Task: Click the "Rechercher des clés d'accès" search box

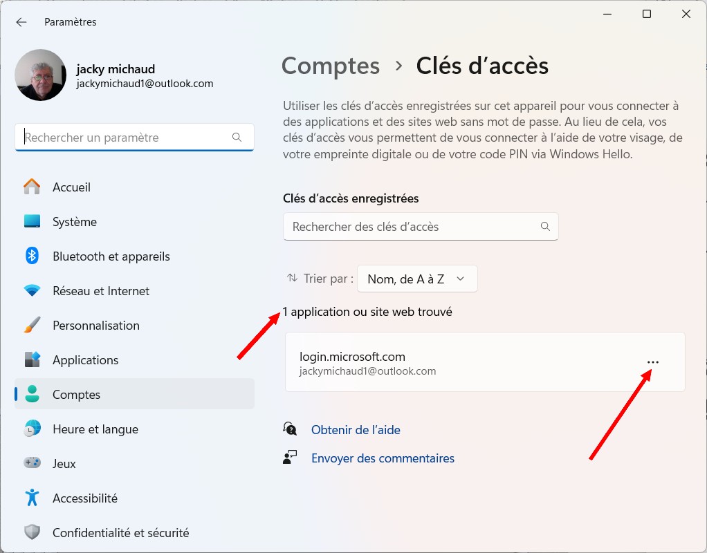Action: 412,227
